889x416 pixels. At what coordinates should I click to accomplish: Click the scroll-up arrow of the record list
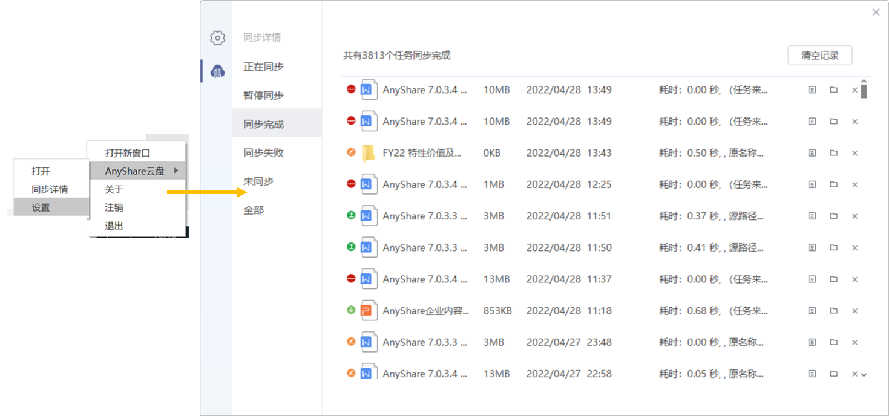click(x=864, y=82)
